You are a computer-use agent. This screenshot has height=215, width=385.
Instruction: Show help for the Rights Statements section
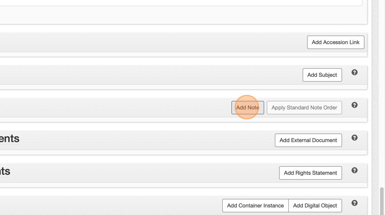(x=354, y=170)
